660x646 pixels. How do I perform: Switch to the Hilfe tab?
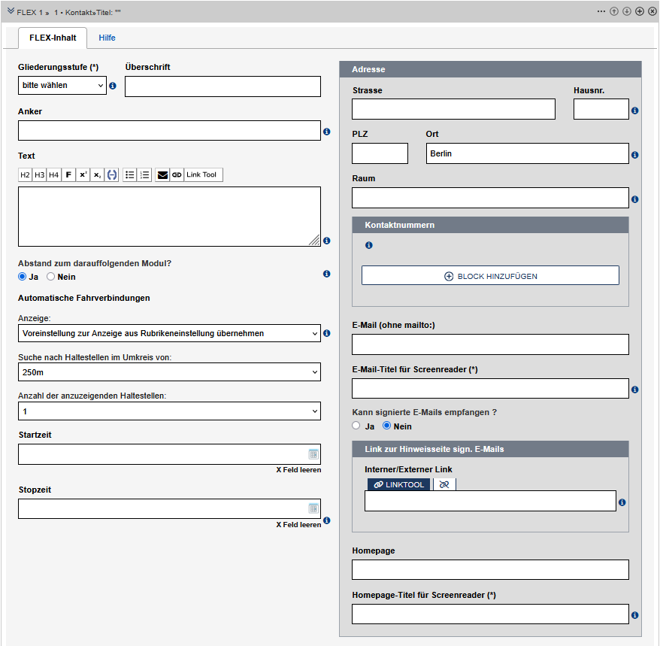click(107, 38)
